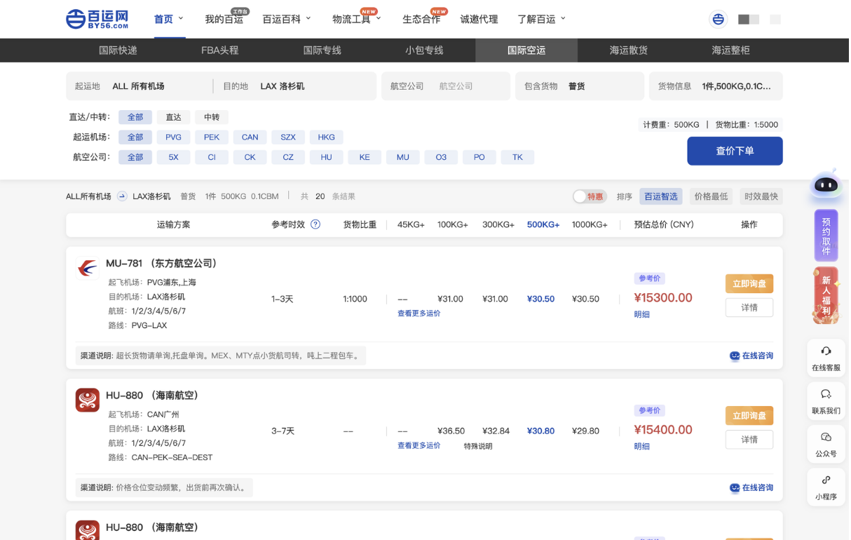Click the 航空公司 input field

(x=466, y=86)
